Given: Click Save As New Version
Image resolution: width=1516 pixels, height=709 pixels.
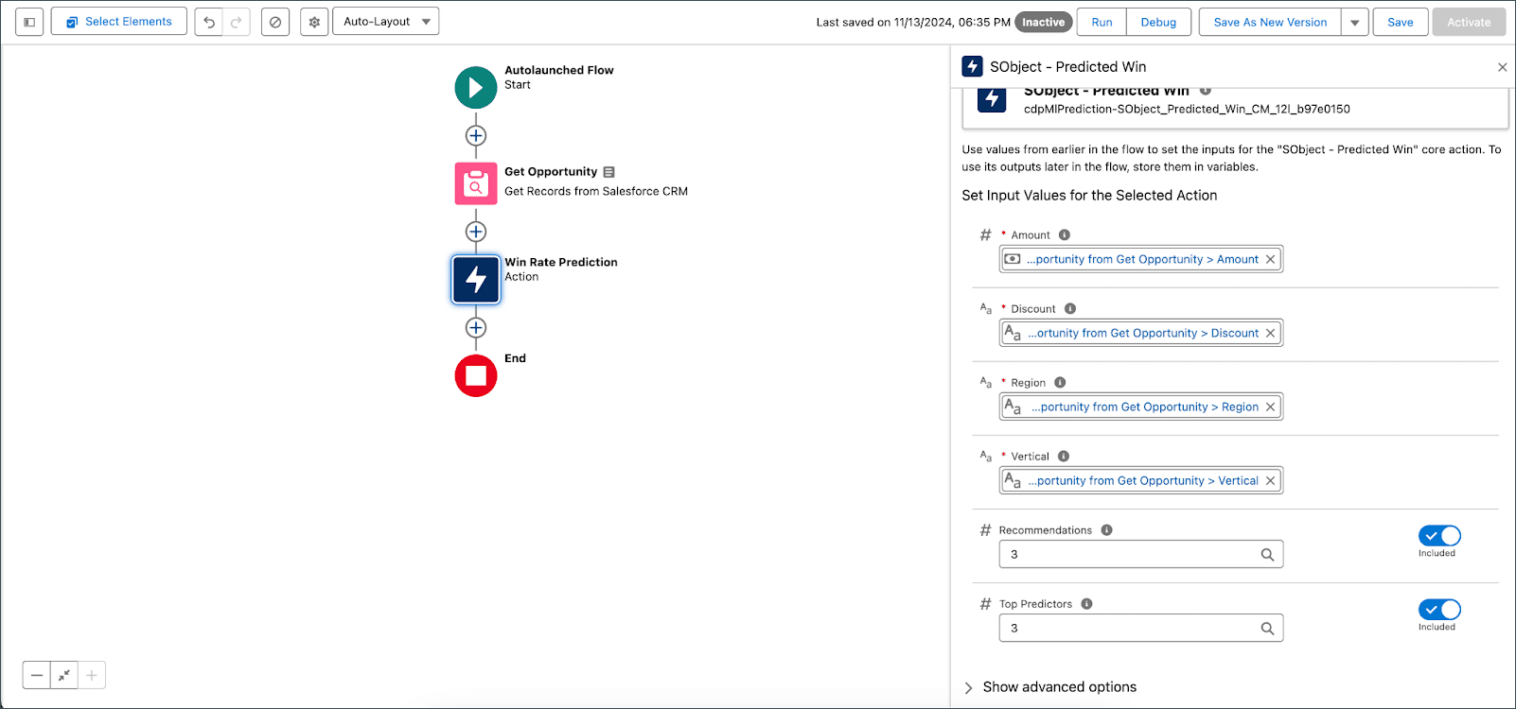Looking at the screenshot, I should pos(1270,22).
